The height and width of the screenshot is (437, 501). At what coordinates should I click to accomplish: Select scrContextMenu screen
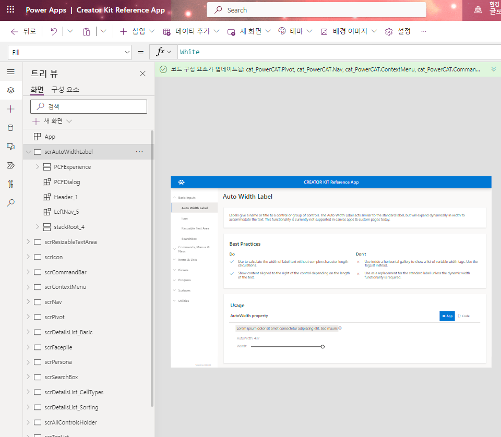(x=65, y=287)
